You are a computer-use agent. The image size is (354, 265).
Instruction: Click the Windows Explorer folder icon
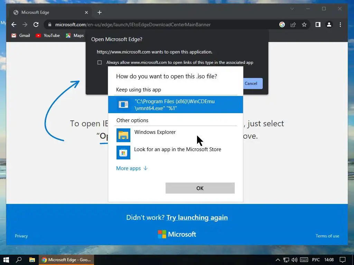tap(123, 135)
